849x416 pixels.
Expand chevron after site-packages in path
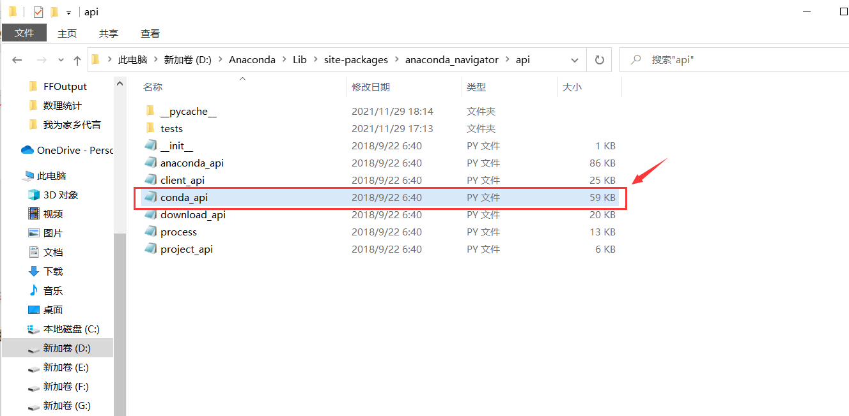point(396,60)
